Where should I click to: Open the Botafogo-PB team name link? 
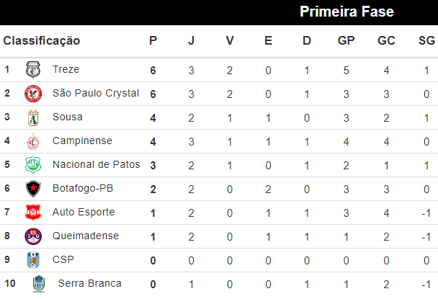[x=83, y=188]
